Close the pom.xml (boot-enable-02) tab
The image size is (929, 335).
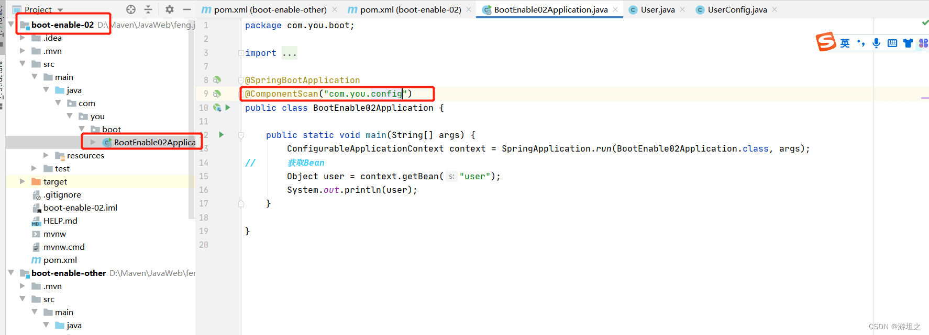pos(469,9)
